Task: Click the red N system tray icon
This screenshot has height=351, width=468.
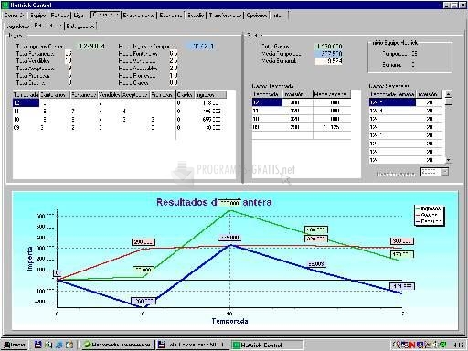Action: pyautogui.click(x=412, y=345)
